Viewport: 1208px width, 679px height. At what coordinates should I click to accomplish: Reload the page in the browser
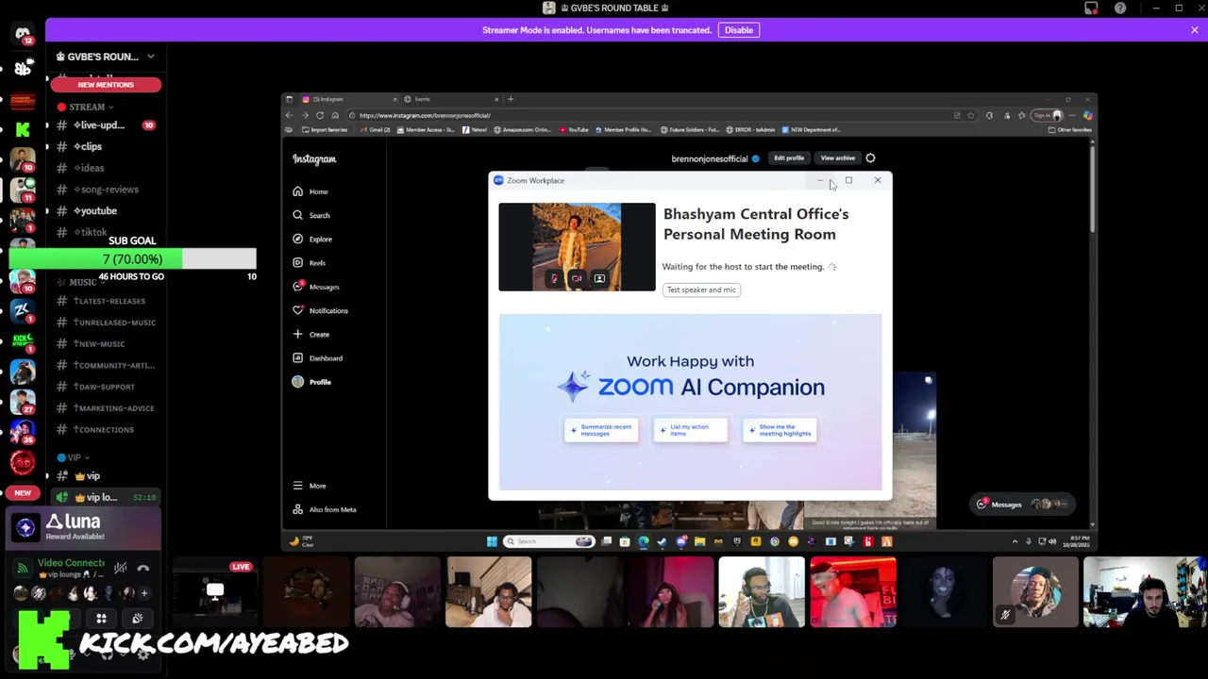tap(320, 115)
